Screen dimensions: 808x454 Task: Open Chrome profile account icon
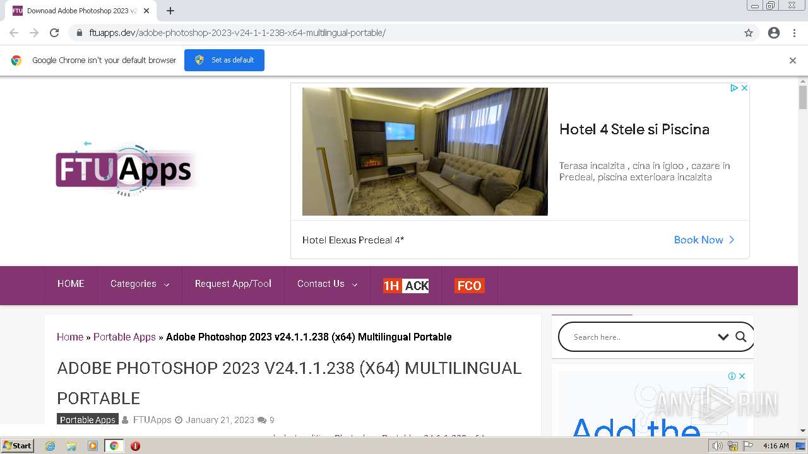(774, 33)
